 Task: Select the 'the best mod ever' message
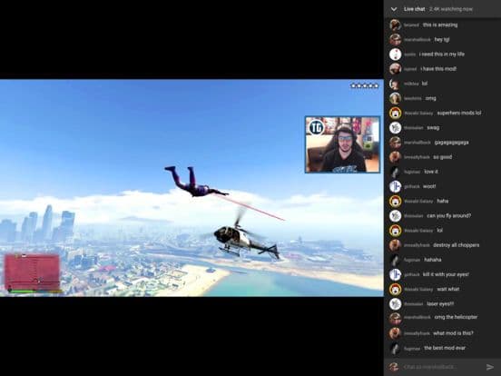coord(445,348)
